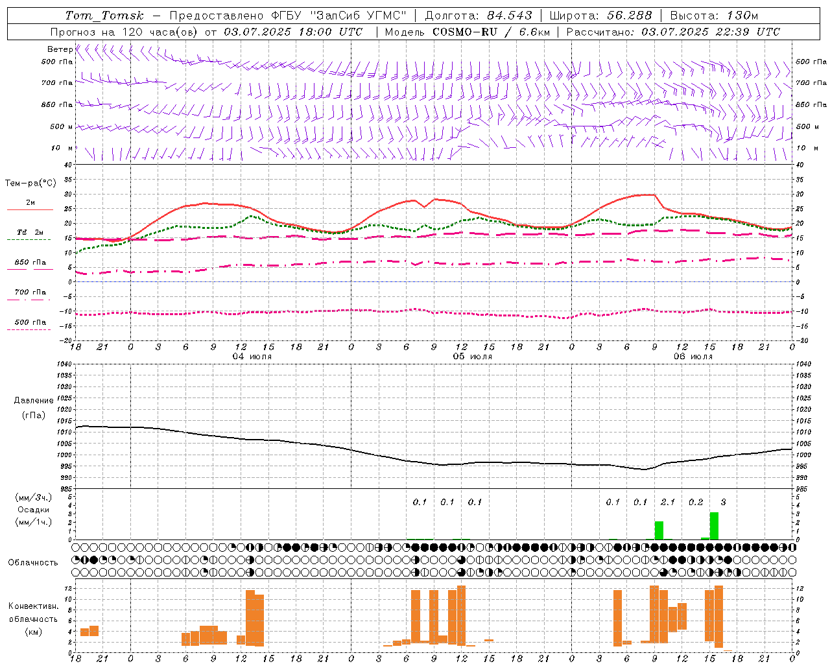Click the Модель COSMO-RU / 6.6км text

(x=468, y=32)
